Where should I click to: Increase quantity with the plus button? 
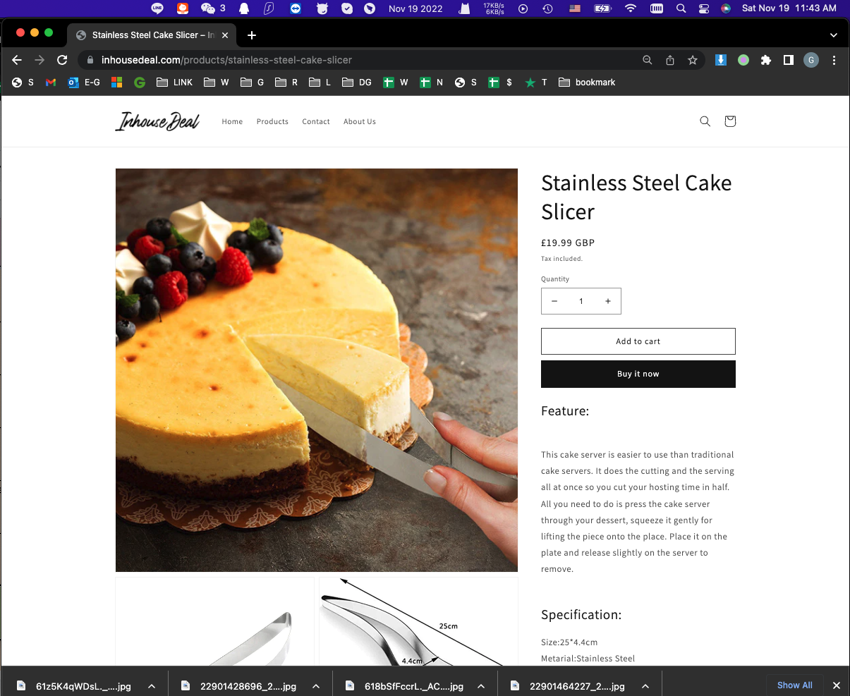pyautogui.click(x=608, y=301)
